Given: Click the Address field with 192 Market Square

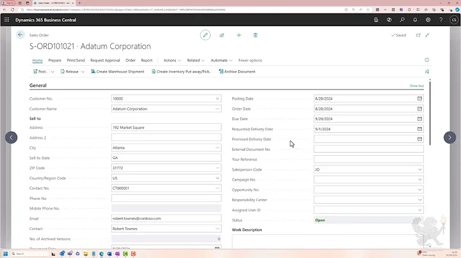Looking at the screenshot, I should [166, 128].
